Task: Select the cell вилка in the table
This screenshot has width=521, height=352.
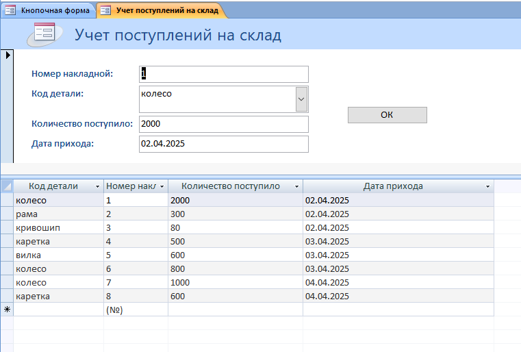Action: pyautogui.click(x=58, y=255)
